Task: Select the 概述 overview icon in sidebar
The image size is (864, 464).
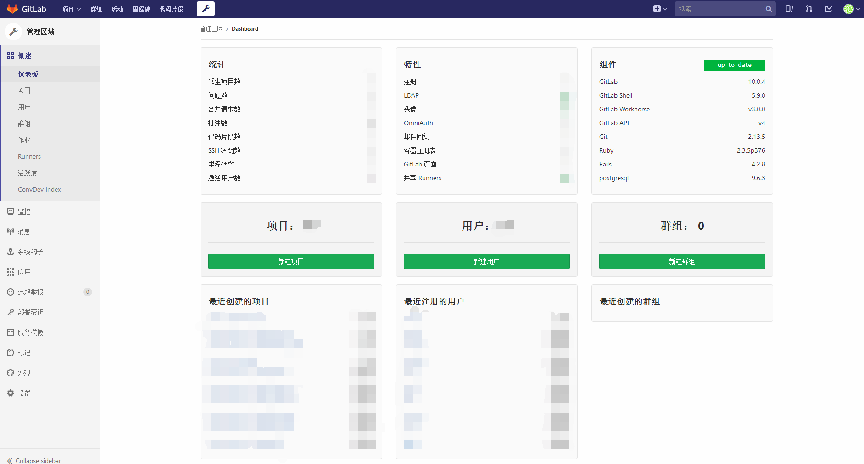Action: tap(11, 55)
